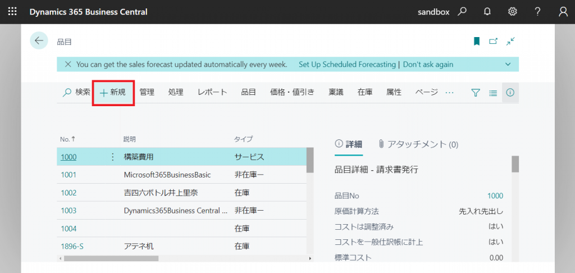Switch to the アタッチメント tab
This screenshot has width=575, height=273.
pyautogui.click(x=418, y=144)
